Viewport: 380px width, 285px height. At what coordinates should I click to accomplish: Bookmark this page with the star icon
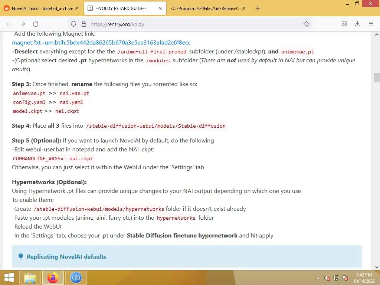306,24
